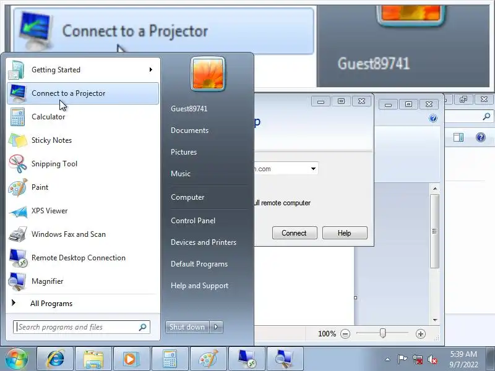The image size is (495, 371).
Task: Click the search magnifier icon in Start menu
Action: (143, 327)
